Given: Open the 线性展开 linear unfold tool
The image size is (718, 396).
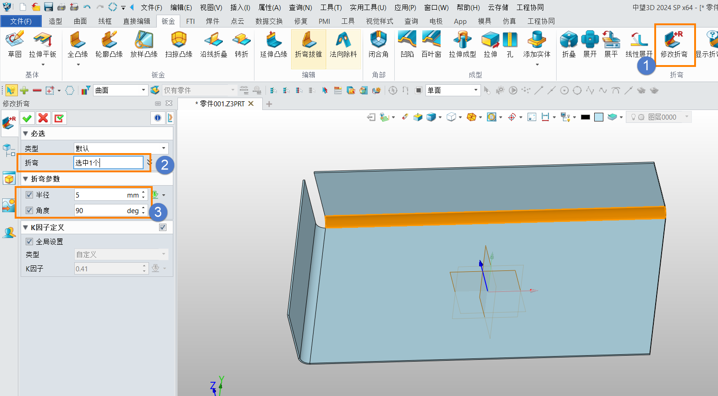Looking at the screenshot, I should pos(639,45).
